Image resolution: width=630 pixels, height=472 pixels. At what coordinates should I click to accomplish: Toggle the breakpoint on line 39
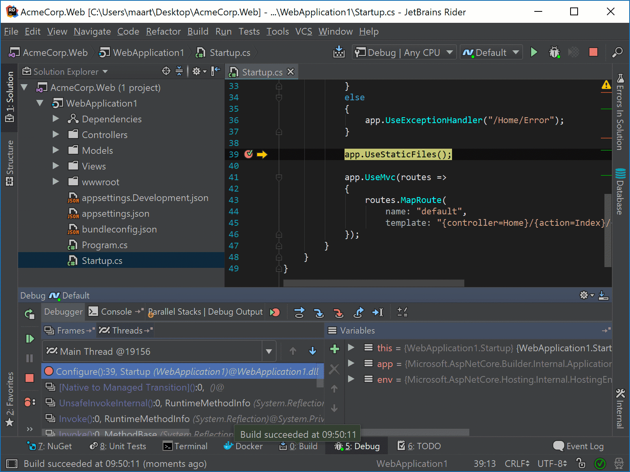248,154
